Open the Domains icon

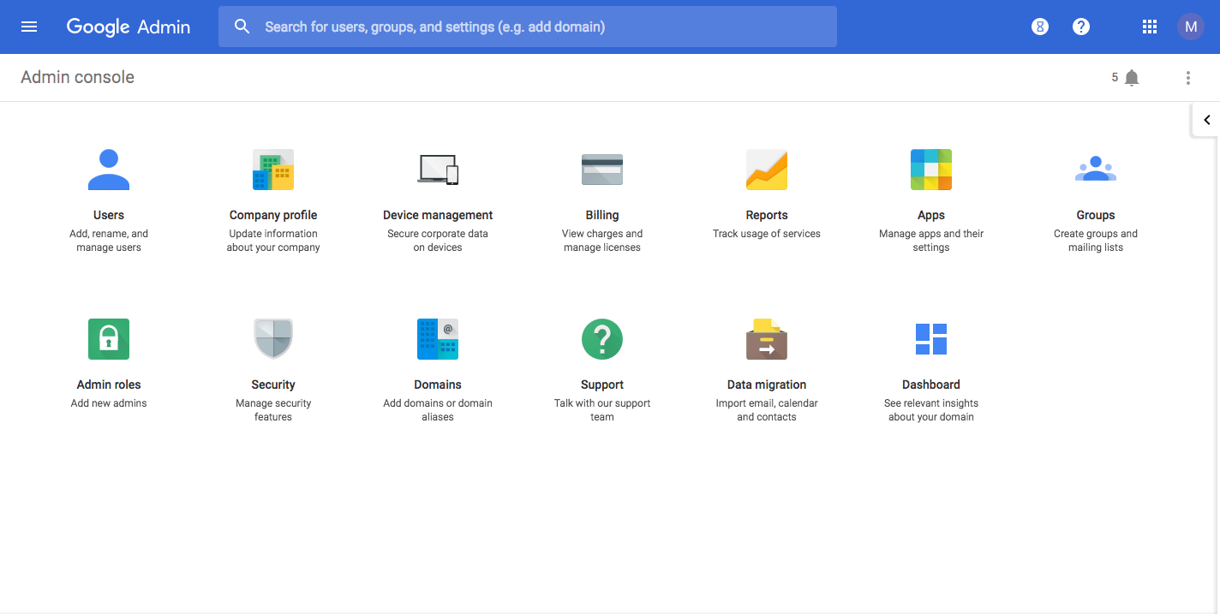[438, 339]
